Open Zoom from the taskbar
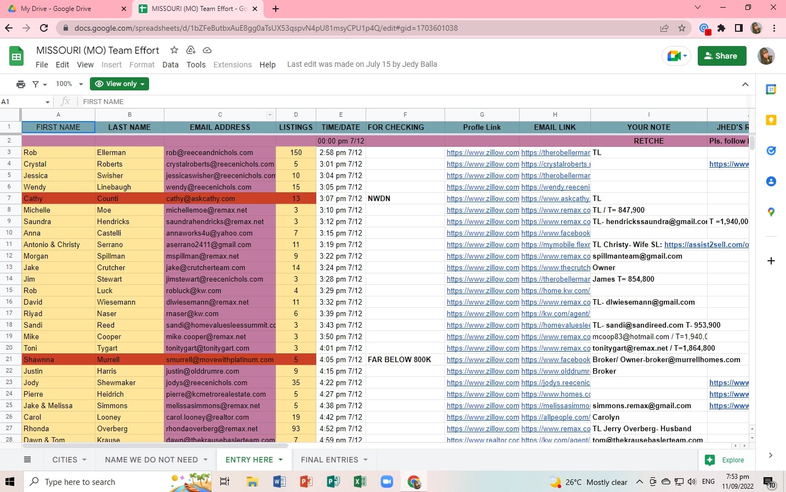Screen dimensions: 786x492 click(x=387, y=482)
